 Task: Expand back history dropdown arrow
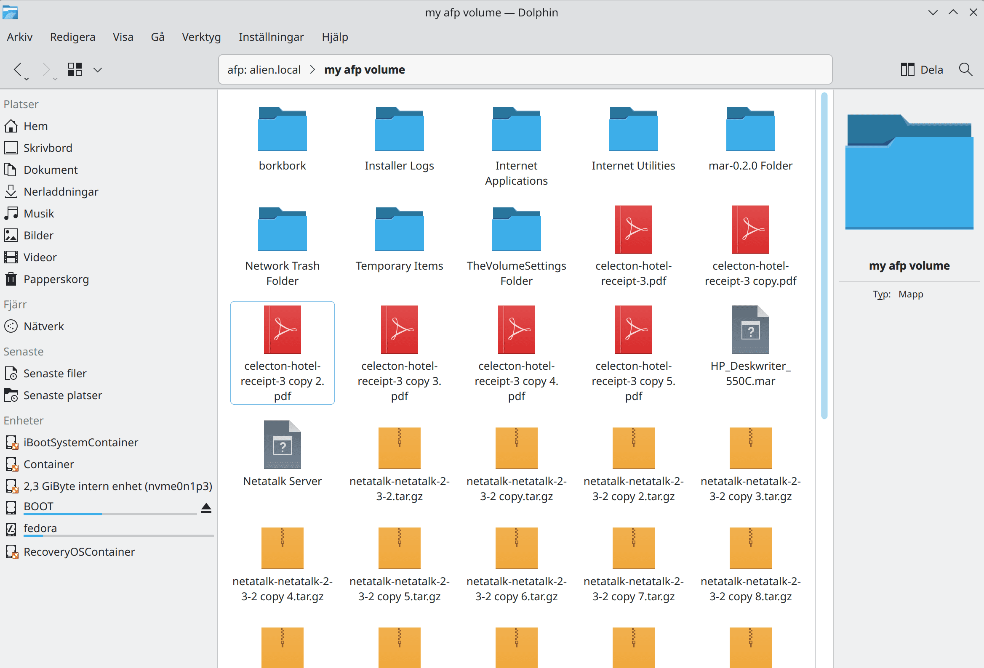[27, 79]
